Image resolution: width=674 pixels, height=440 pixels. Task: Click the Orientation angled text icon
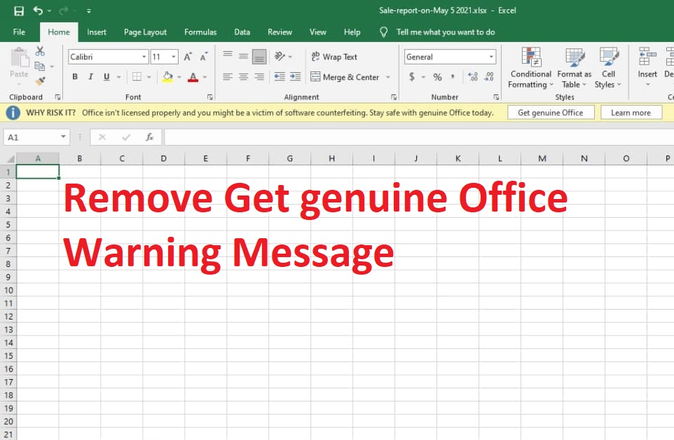280,56
